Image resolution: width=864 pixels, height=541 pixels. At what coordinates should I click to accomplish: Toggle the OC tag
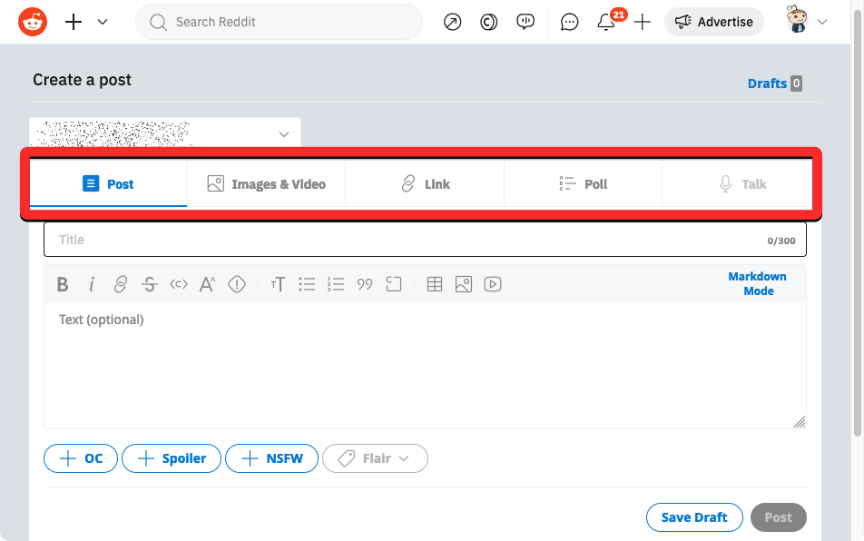[x=81, y=458]
